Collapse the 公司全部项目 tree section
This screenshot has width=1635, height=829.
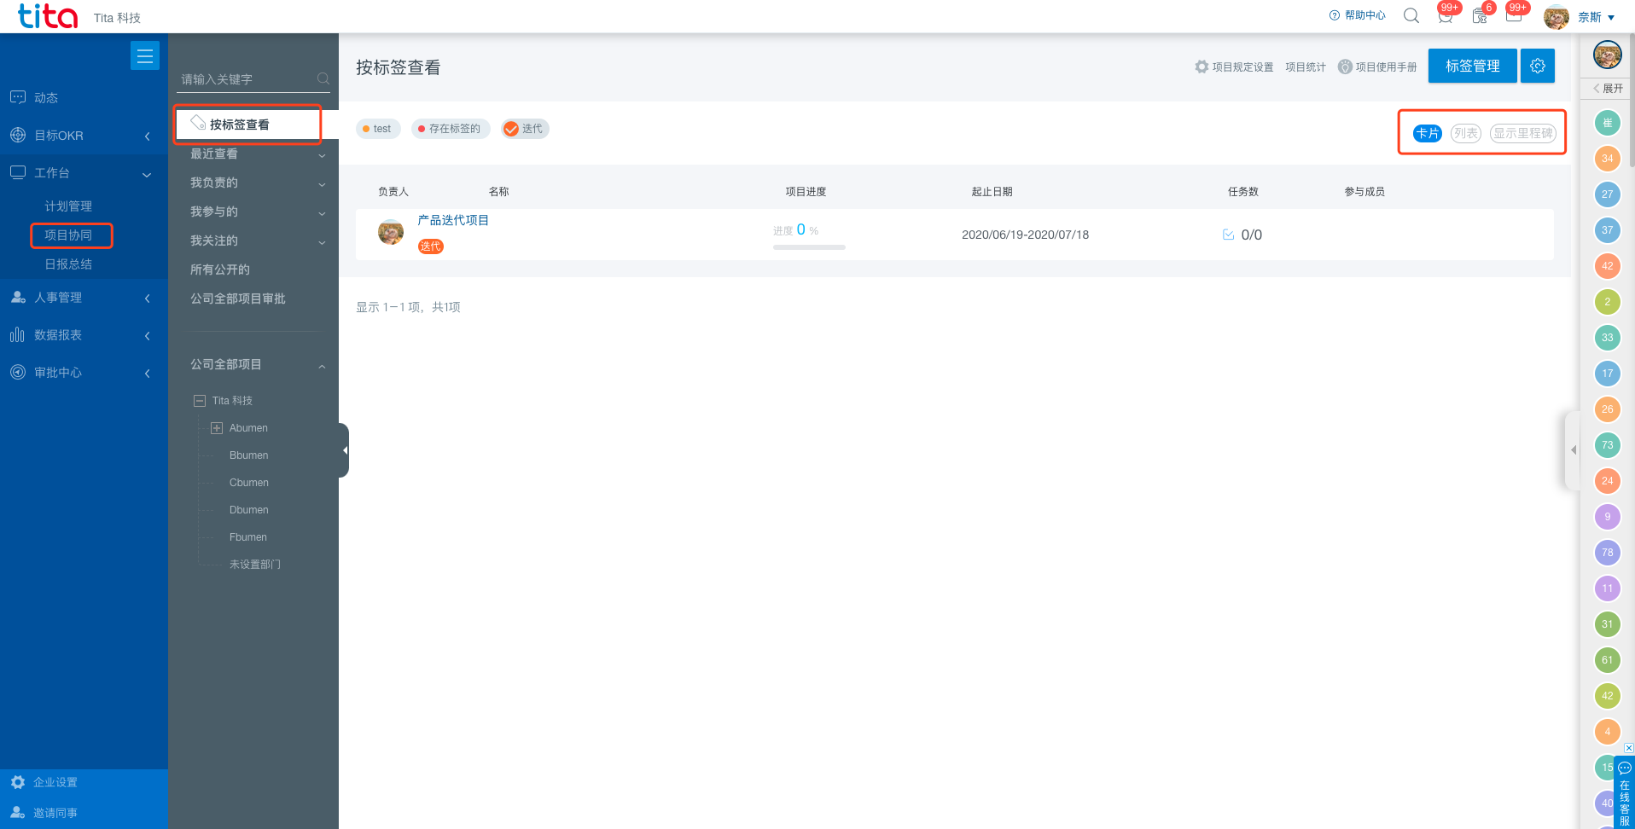click(322, 367)
